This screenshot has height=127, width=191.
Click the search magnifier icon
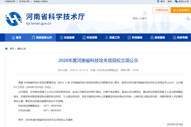point(188,19)
